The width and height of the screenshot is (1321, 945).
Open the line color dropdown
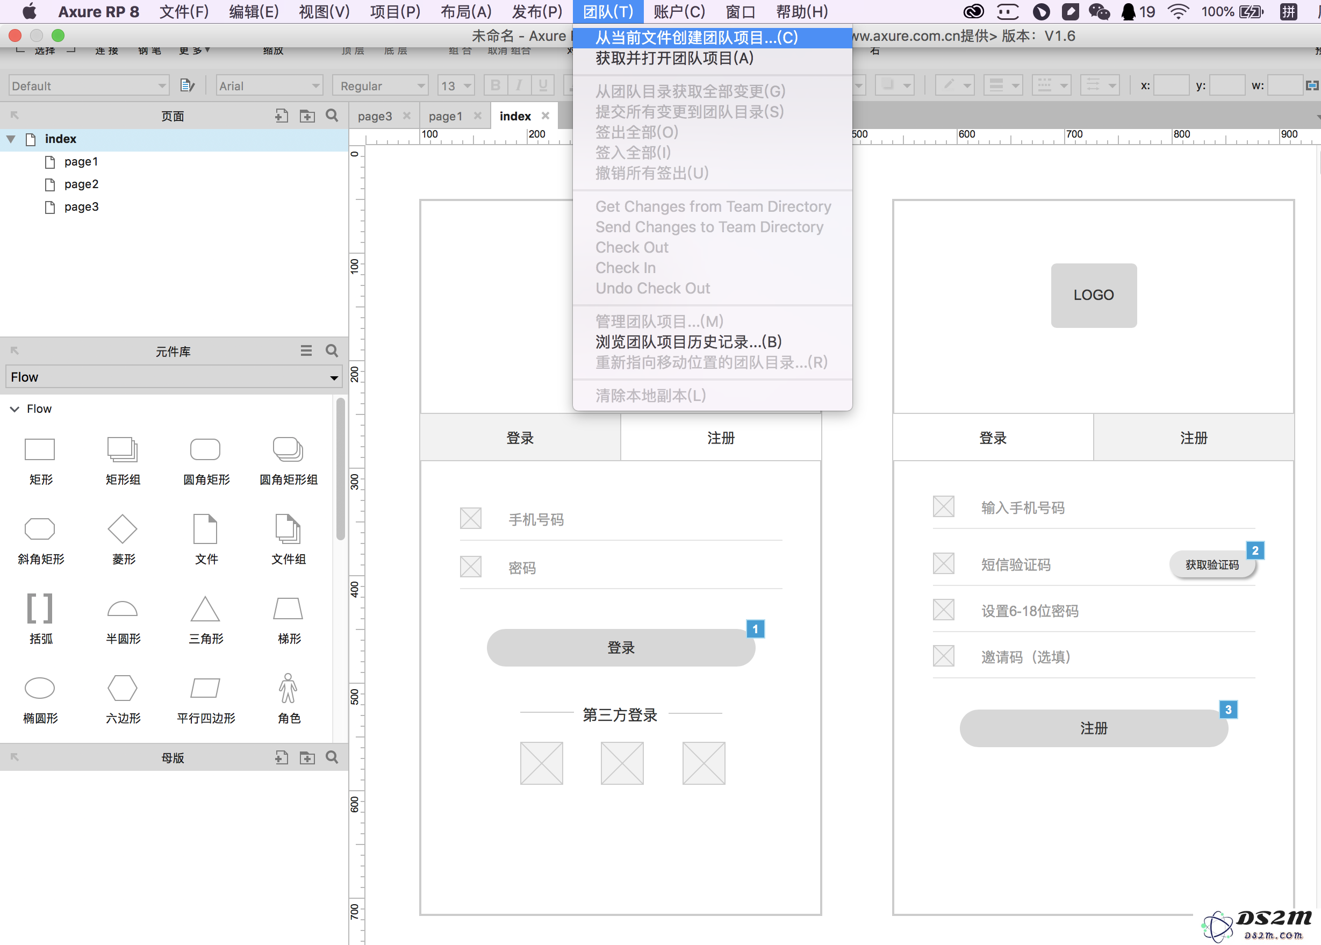point(954,85)
